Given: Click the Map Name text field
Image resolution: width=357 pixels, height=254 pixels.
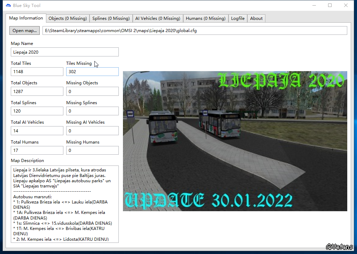Looking at the screenshot, I should pyautogui.click(x=65, y=52).
